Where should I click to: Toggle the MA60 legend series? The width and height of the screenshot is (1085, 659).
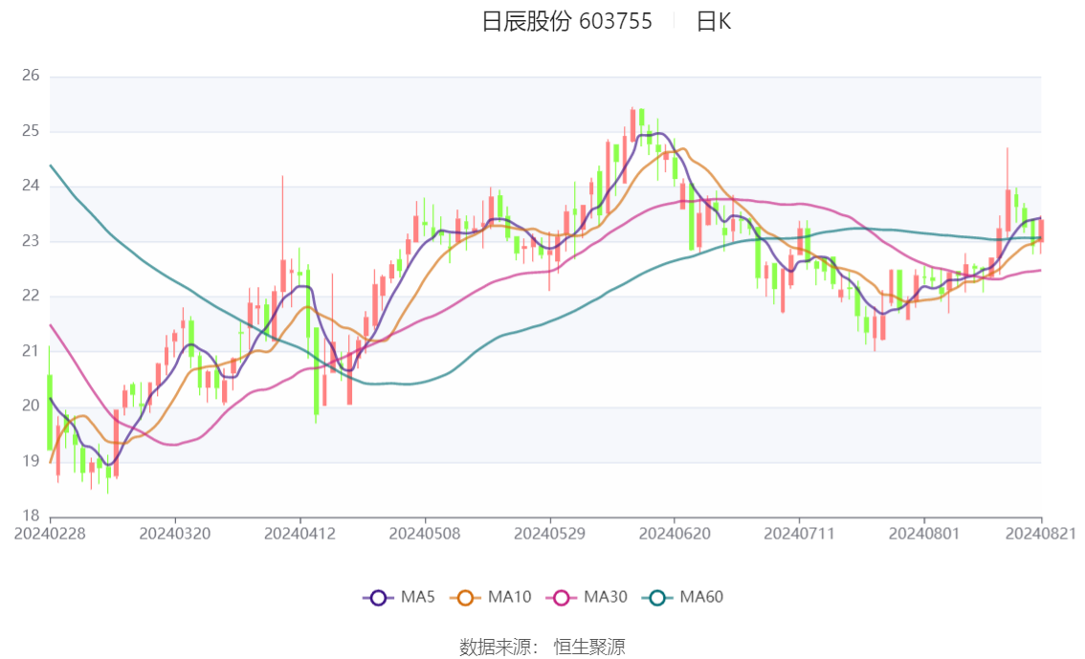click(683, 597)
